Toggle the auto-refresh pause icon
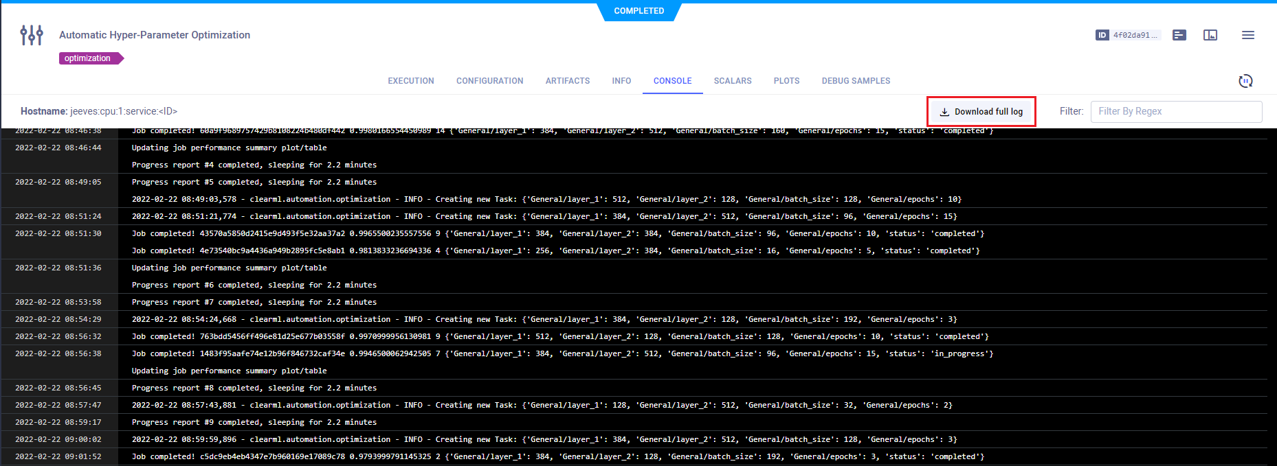1277x466 pixels. click(1245, 81)
